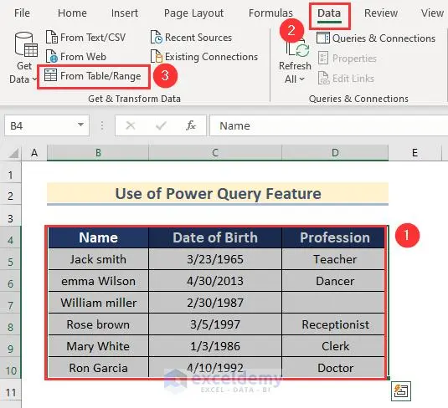Image resolution: width=448 pixels, height=408 pixels.
Task: Select the cell Jack smith
Action: tap(98, 259)
